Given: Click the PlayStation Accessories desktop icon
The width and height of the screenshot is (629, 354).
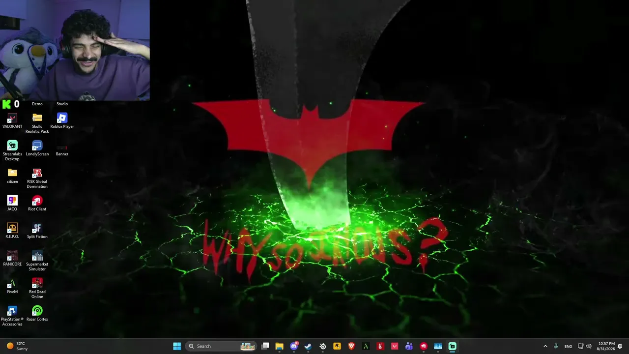Looking at the screenshot, I should click(x=12, y=316).
